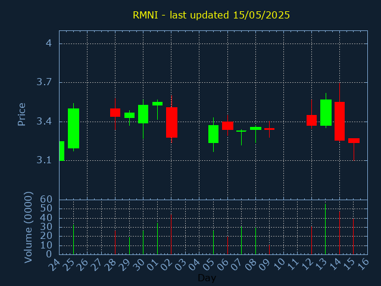Select the red candlestick for day 12
Screen dimensions: 381x286
[311, 120]
